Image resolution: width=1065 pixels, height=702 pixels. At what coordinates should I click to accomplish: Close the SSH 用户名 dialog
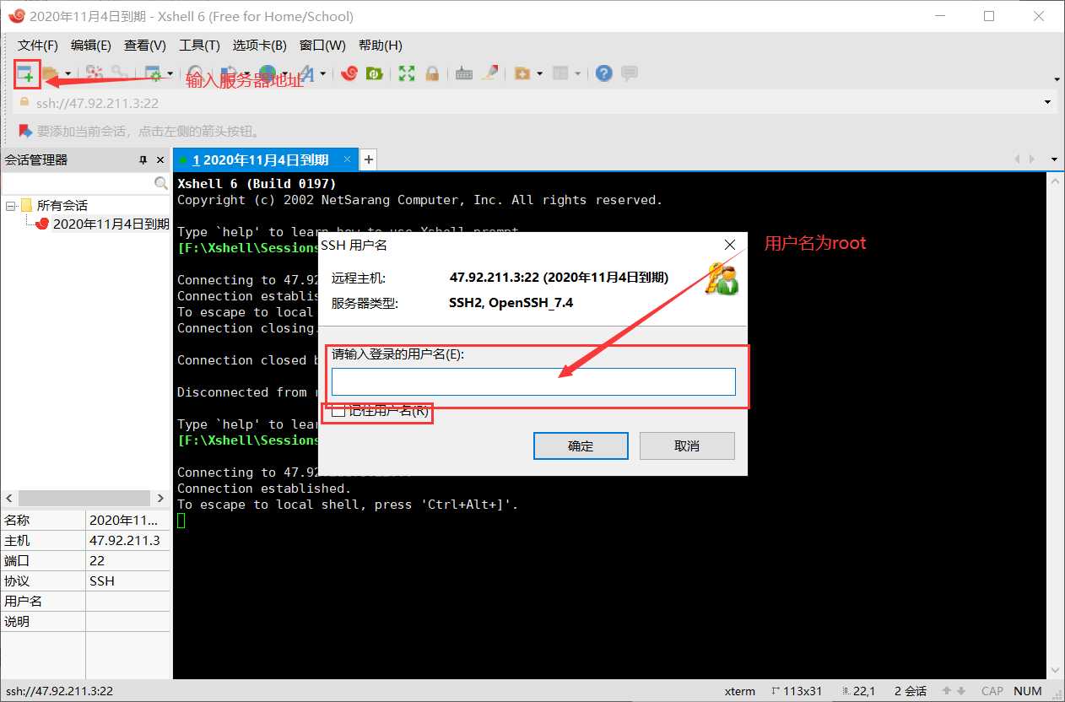[x=730, y=246]
